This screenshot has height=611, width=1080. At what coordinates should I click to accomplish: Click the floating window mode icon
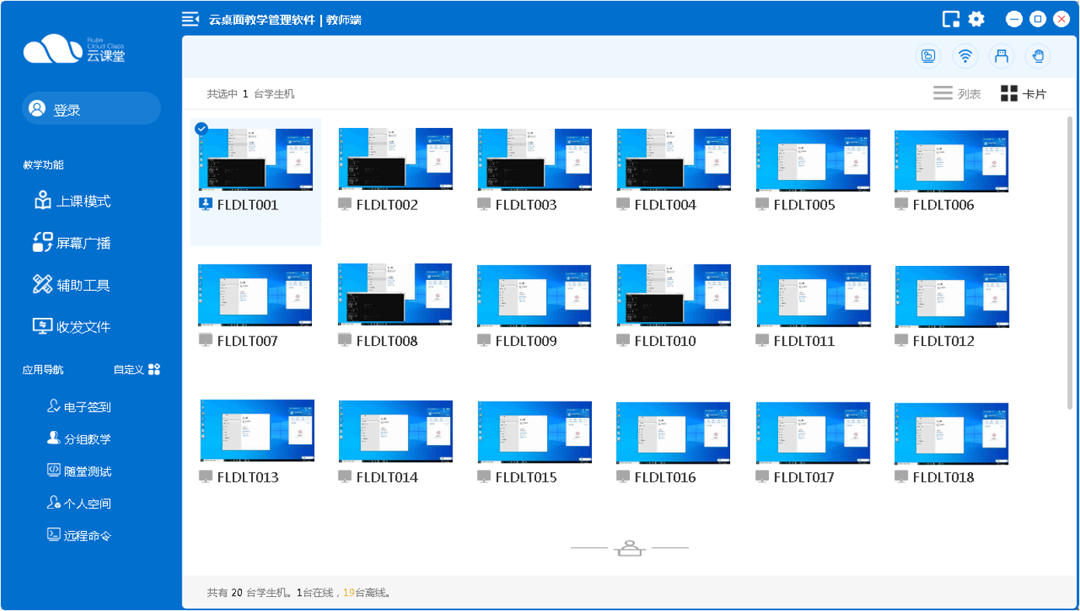pyautogui.click(x=950, y=19)
